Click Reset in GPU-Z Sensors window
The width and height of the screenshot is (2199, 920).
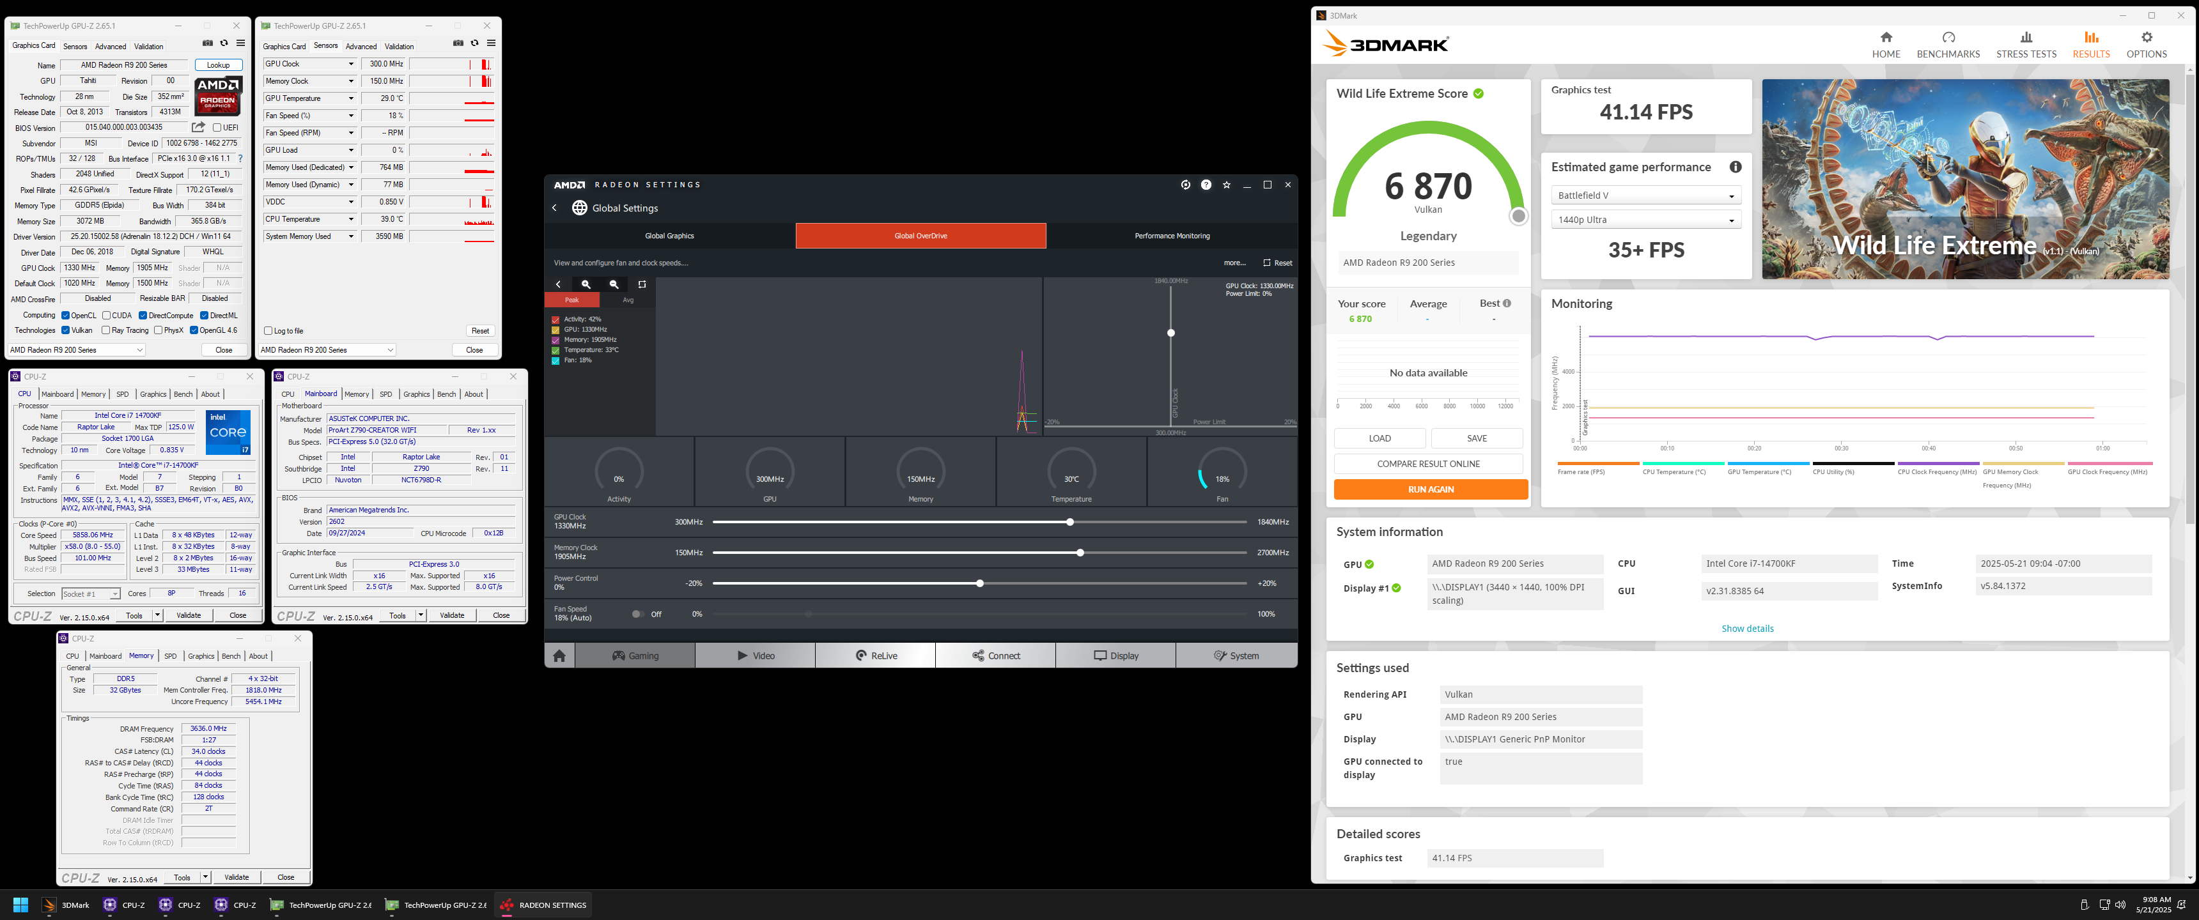pos(481,331)
